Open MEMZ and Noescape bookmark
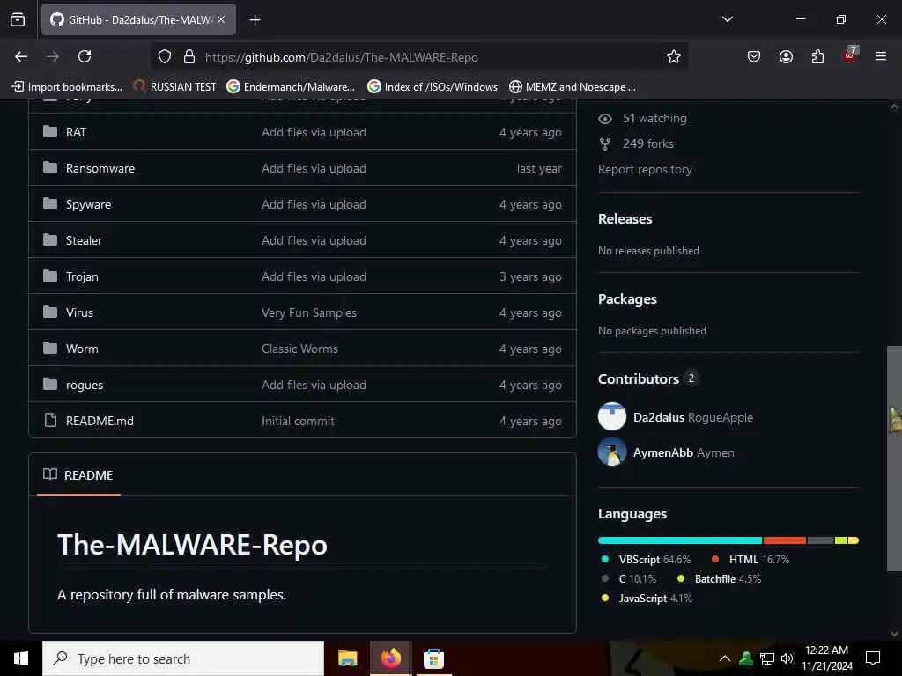This screenshot has height=676, width=902. (573, 87)
